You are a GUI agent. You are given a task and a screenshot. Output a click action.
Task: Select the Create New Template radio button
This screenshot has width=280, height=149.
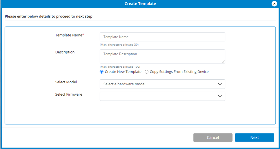(102, 72)
